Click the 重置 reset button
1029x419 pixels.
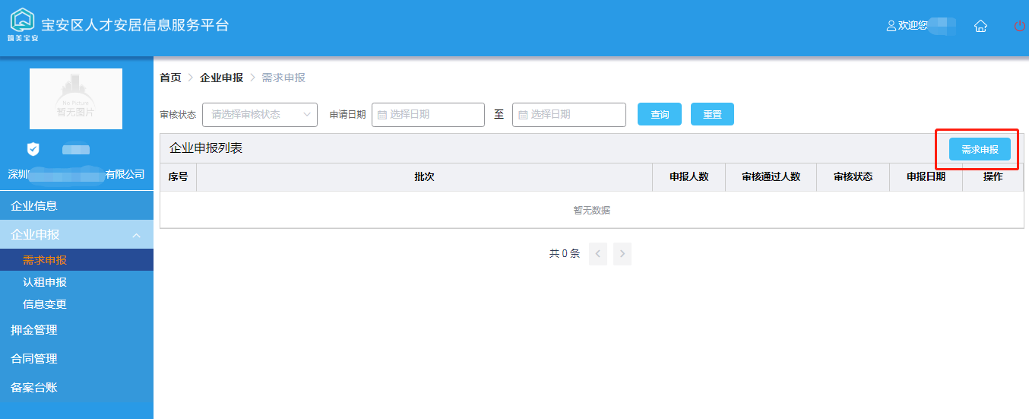point(712,115)
